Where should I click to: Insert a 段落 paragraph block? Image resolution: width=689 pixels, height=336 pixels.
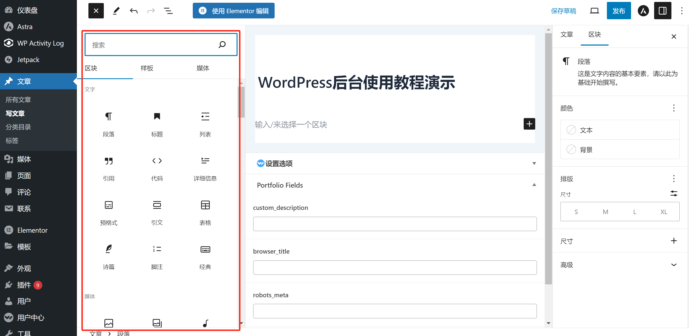(x=109, y=124)
